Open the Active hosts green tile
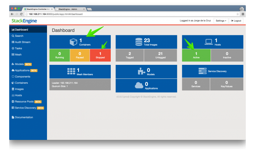Screen dimensions: 255x153 pyautogui.click(x=196, y=55)
